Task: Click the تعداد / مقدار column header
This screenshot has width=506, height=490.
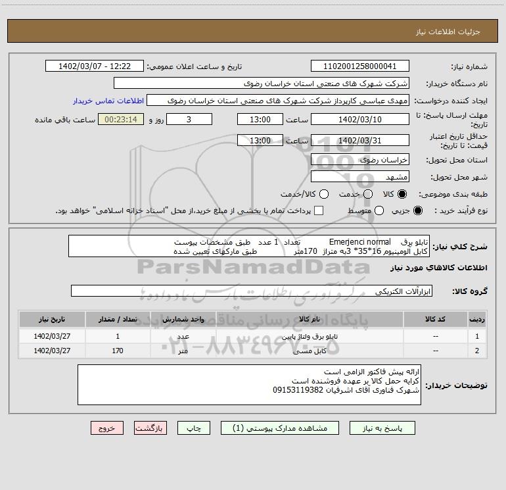Action: (118, 320)
